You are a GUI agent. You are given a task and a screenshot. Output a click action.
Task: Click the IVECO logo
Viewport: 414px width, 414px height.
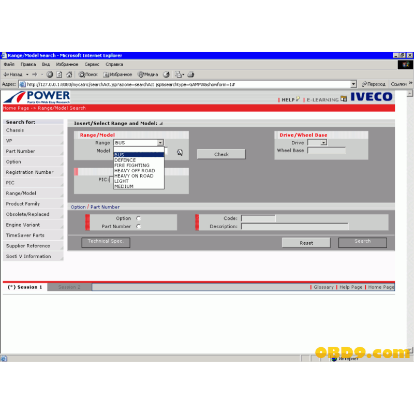click(371, 97)
